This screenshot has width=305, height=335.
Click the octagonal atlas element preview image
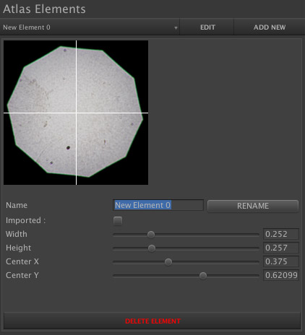[76, 113]
